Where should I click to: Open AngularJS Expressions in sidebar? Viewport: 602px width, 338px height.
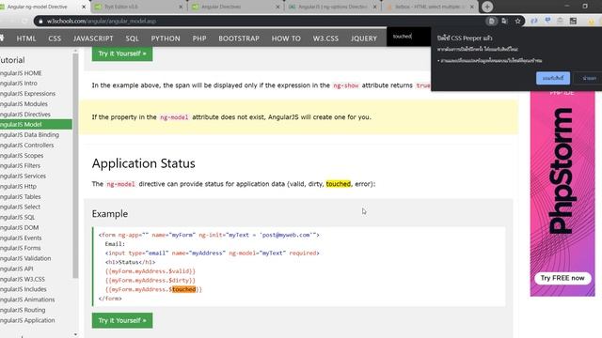pyautogui.click(x=27, y=94)
